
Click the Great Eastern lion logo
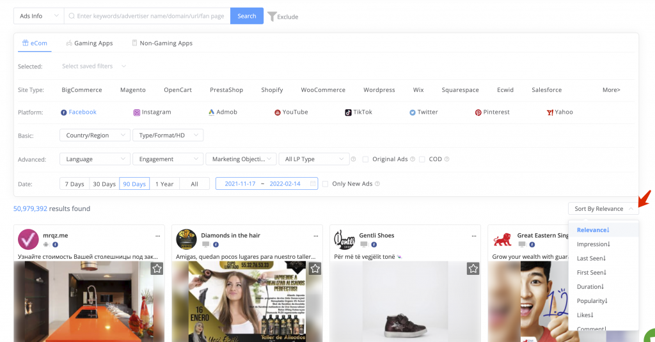click(x=503, y=239)
